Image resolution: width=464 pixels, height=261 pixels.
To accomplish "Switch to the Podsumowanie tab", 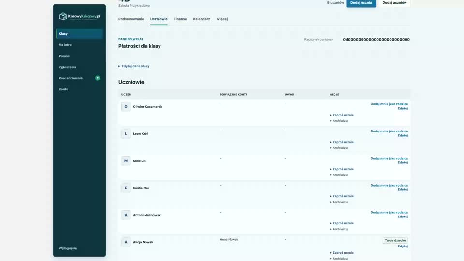I will (131, 19).
